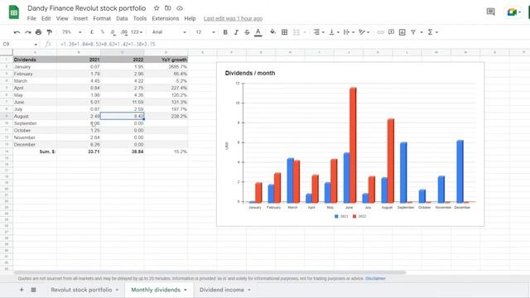
Task: Select the 2021 sum cell 33.71
Action: click(x=79, y=151)
